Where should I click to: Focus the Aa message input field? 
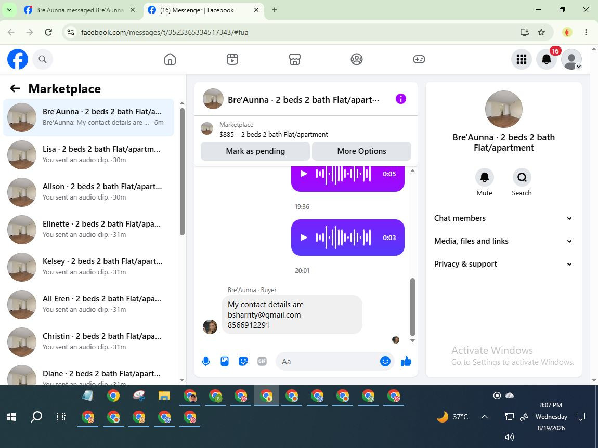(328, 361)
